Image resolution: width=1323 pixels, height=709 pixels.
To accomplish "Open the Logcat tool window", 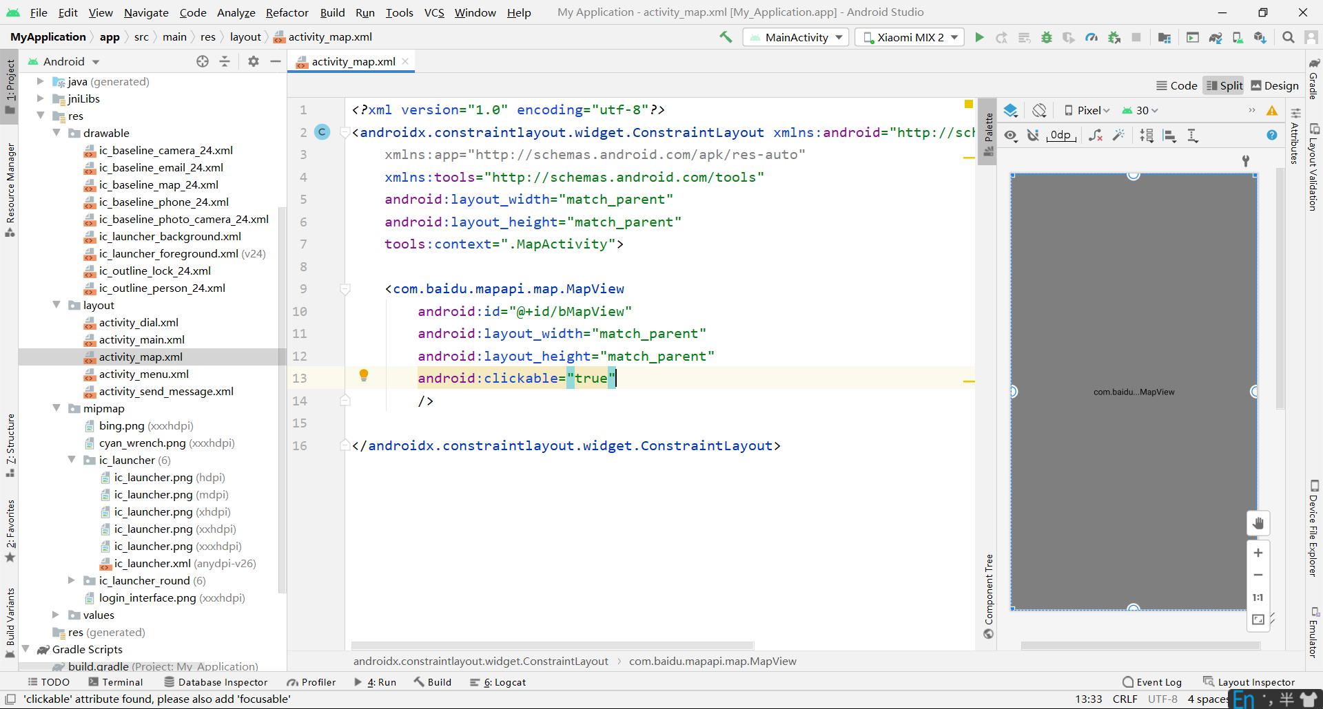I will [x=498, y=682].
